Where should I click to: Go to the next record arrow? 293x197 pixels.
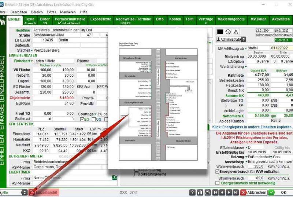pos(230,192)
